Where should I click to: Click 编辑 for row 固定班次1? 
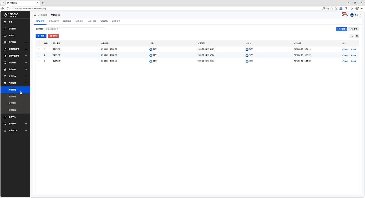click(345, 61)
